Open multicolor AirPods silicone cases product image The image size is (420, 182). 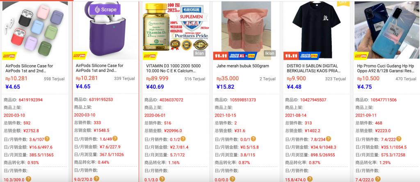(35, 30)
